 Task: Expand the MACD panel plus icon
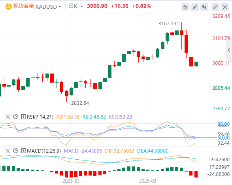click(x=24, y=151)
